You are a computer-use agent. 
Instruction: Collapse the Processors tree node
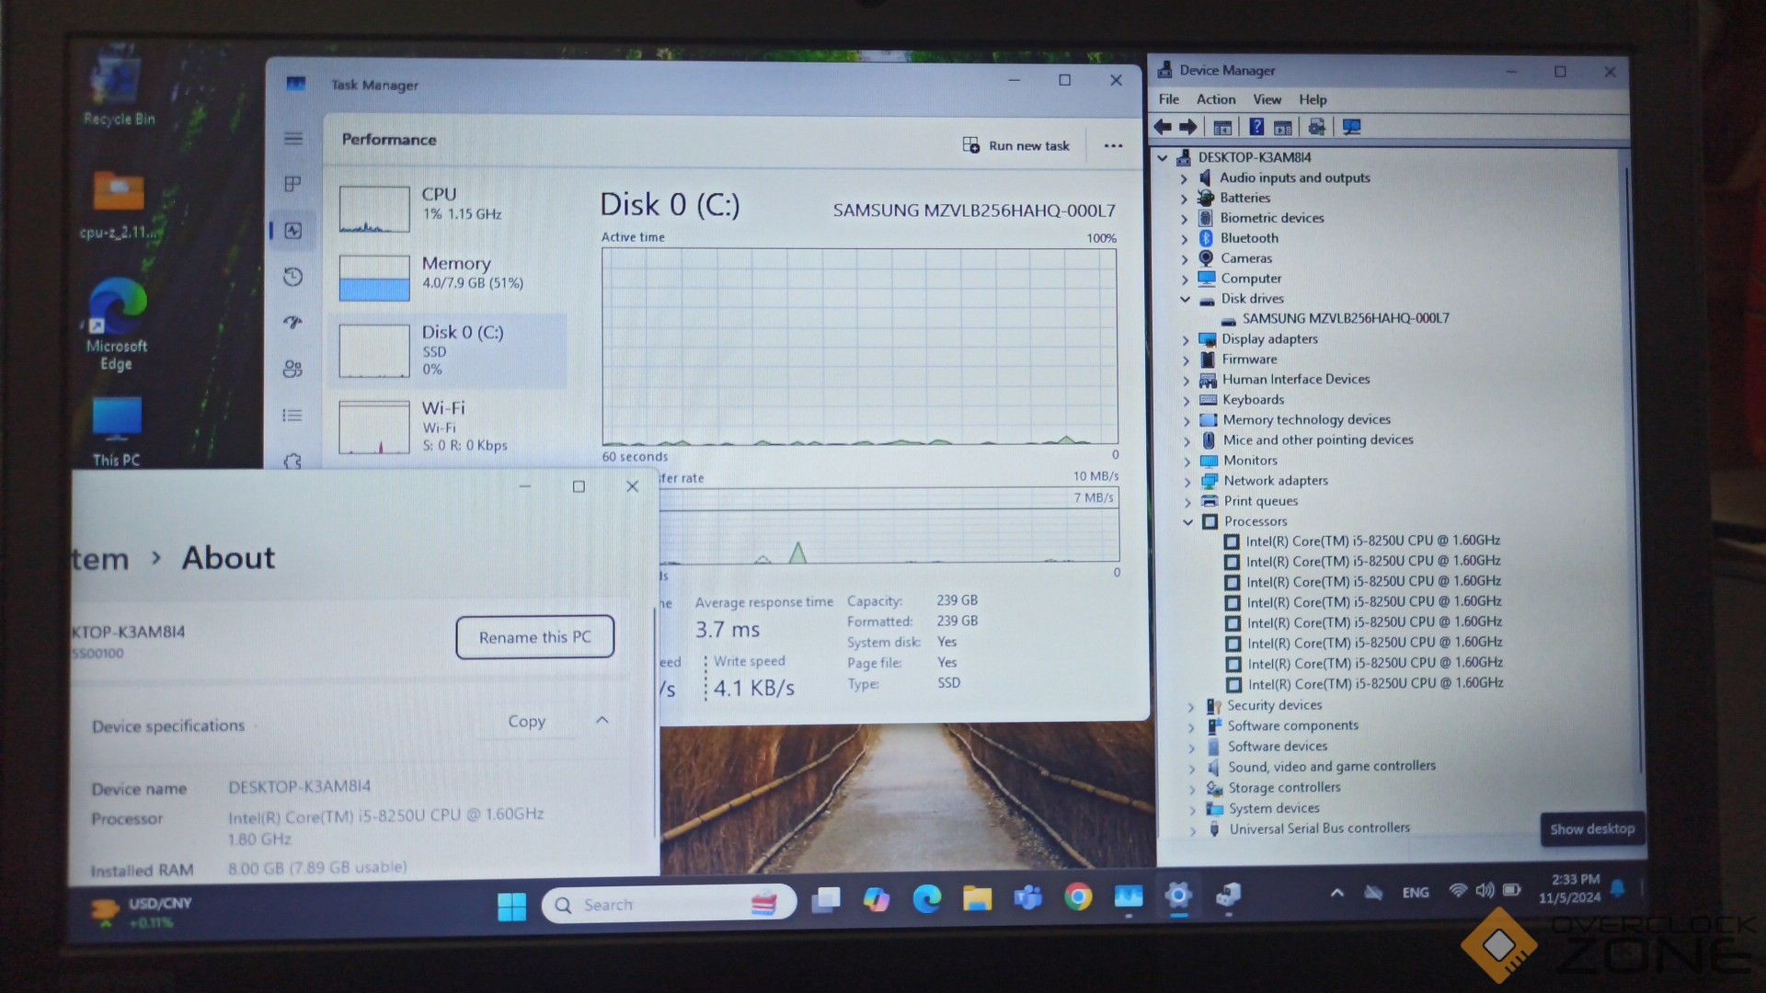(1187, 522)
